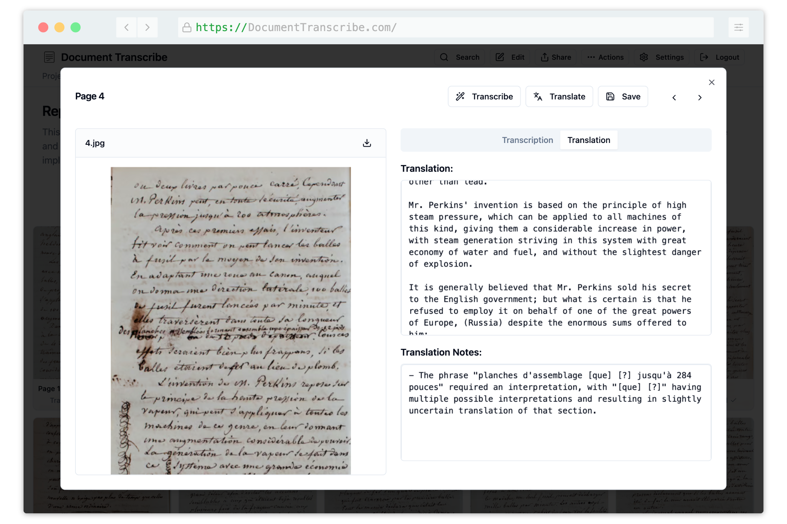Click the browser forward arrow
Screen dimensions: 787x524
(x=147, y=28)
